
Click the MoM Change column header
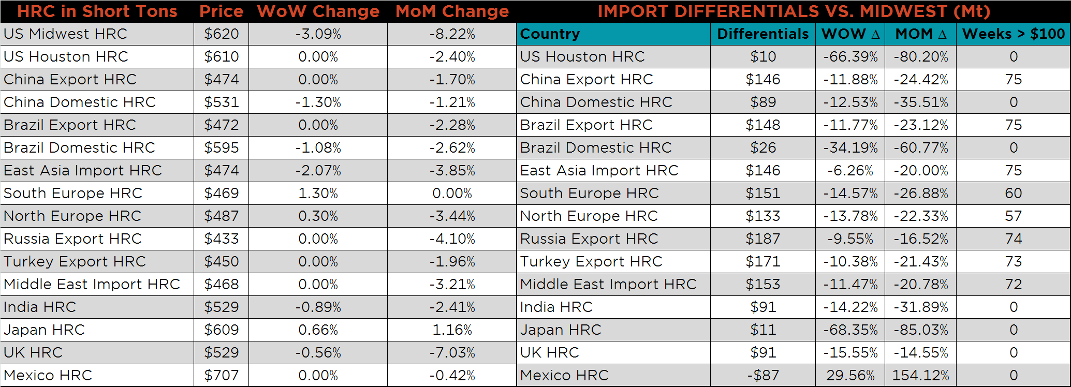coord(452,11)
